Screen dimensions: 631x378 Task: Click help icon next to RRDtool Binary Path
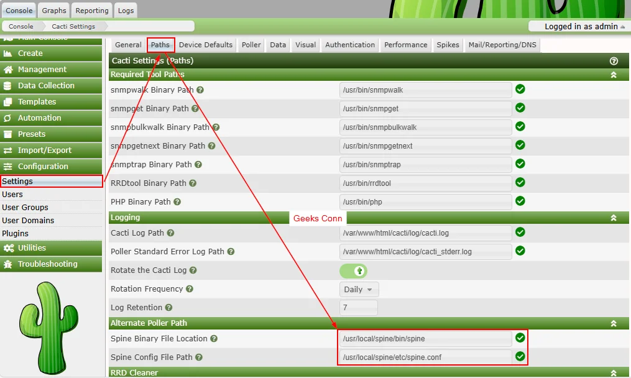193,183
